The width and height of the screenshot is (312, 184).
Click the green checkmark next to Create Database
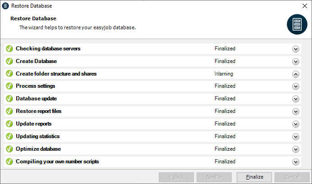coord(9,61)
